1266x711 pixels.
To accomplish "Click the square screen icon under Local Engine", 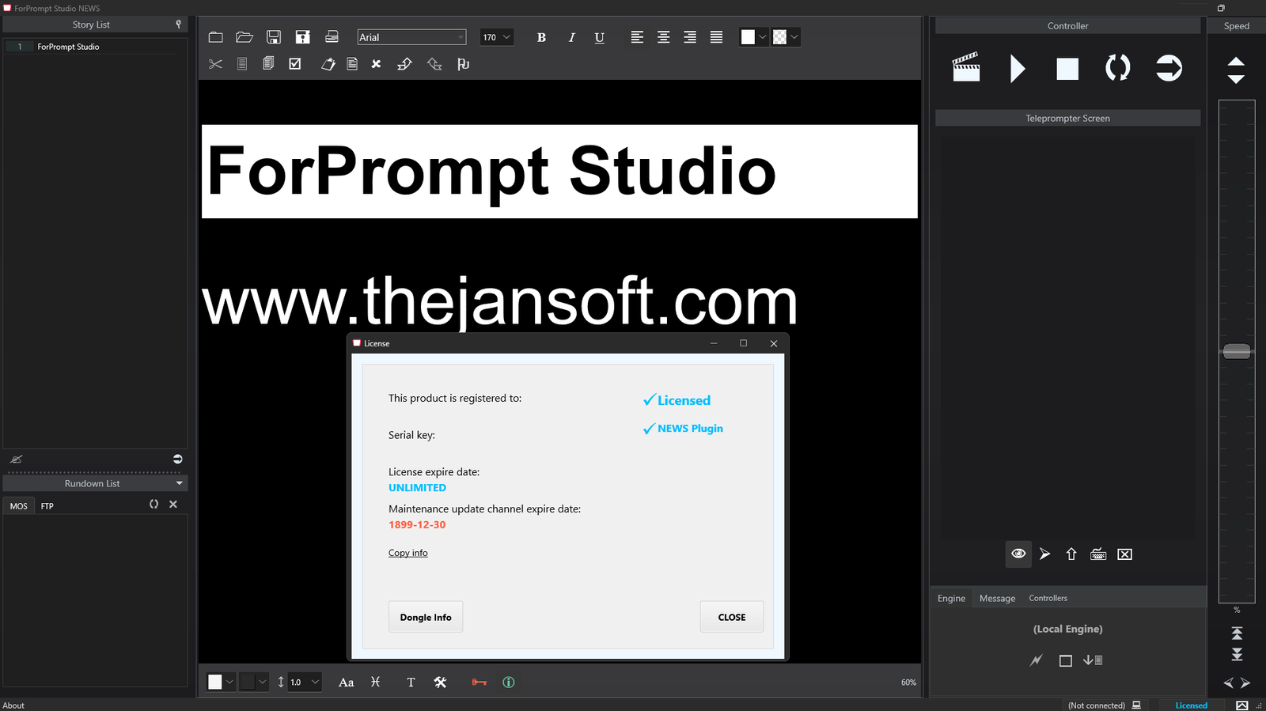I will [x=1066, y=660].
